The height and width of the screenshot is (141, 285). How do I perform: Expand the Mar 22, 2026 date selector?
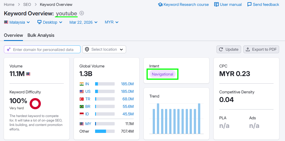pos(83,22)
